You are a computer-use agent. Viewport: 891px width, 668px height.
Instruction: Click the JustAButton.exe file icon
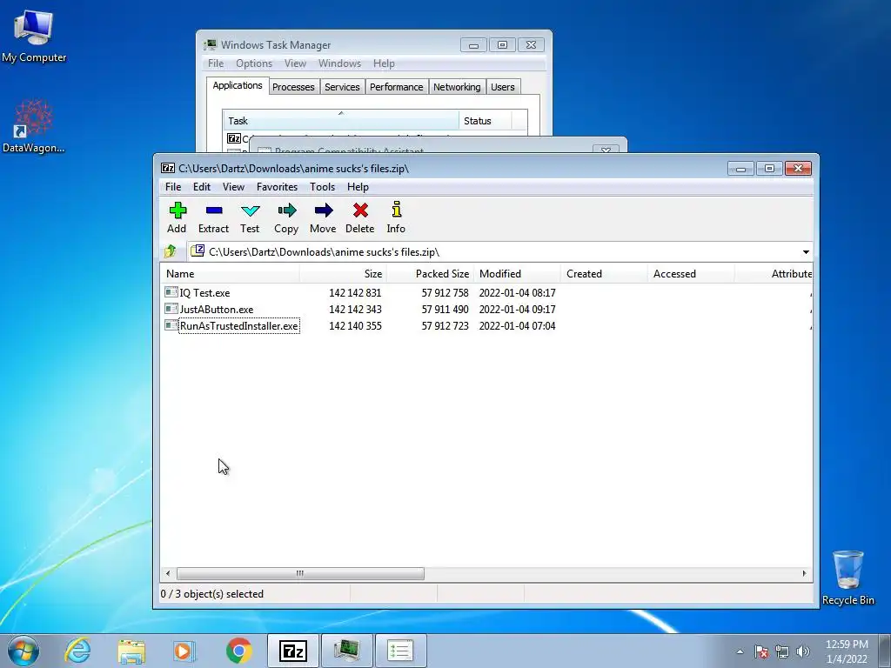coord(171,309)
